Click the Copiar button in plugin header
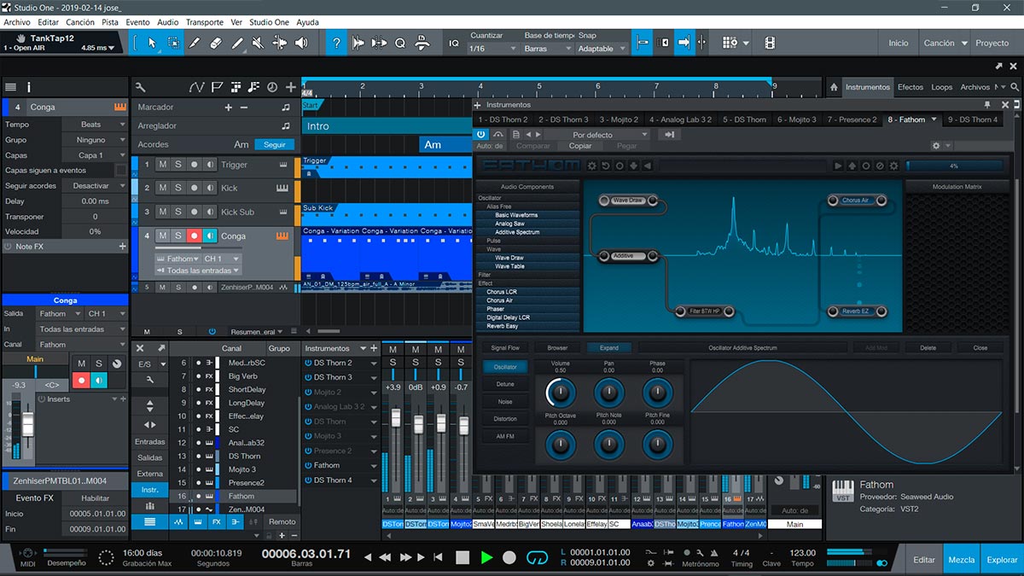The width and height of the screenshot is (1024, 576). pyautogui.click(x=580, y=146)
